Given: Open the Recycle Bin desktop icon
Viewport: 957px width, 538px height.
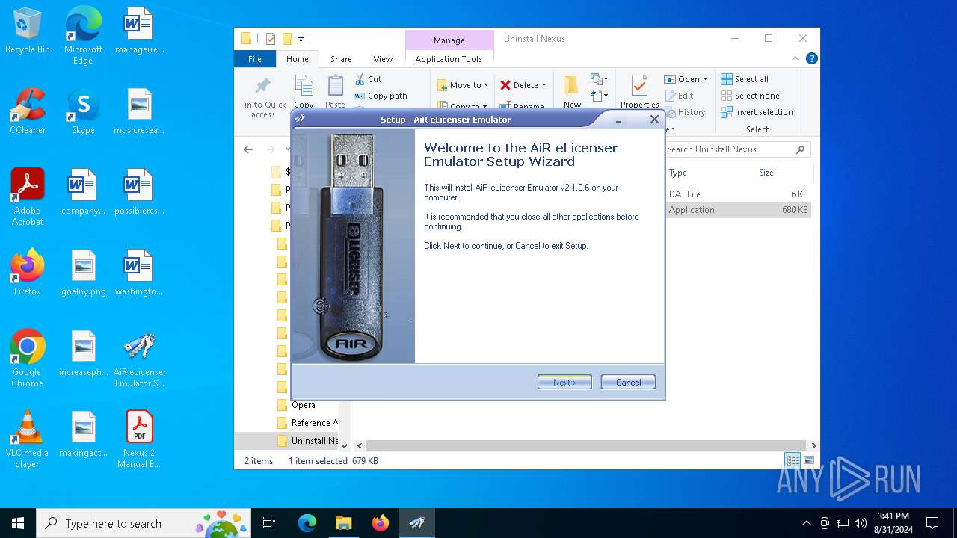Looking at the screenshot, I should point(28,31).
